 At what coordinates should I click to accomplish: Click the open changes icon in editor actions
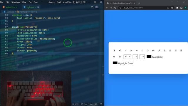click(92, 7)
